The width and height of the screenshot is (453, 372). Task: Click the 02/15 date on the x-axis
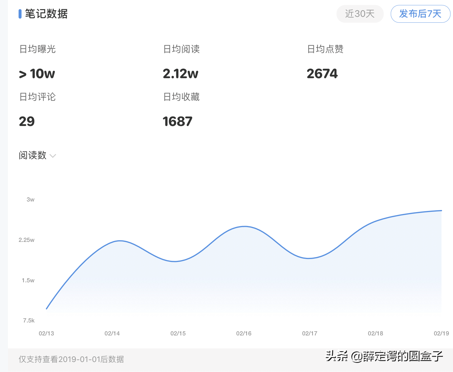click(178, 334)
